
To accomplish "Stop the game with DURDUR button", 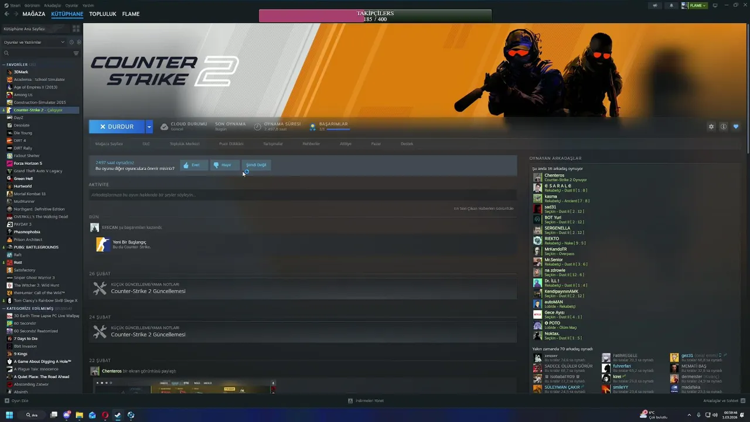I will tap(117, 127).
